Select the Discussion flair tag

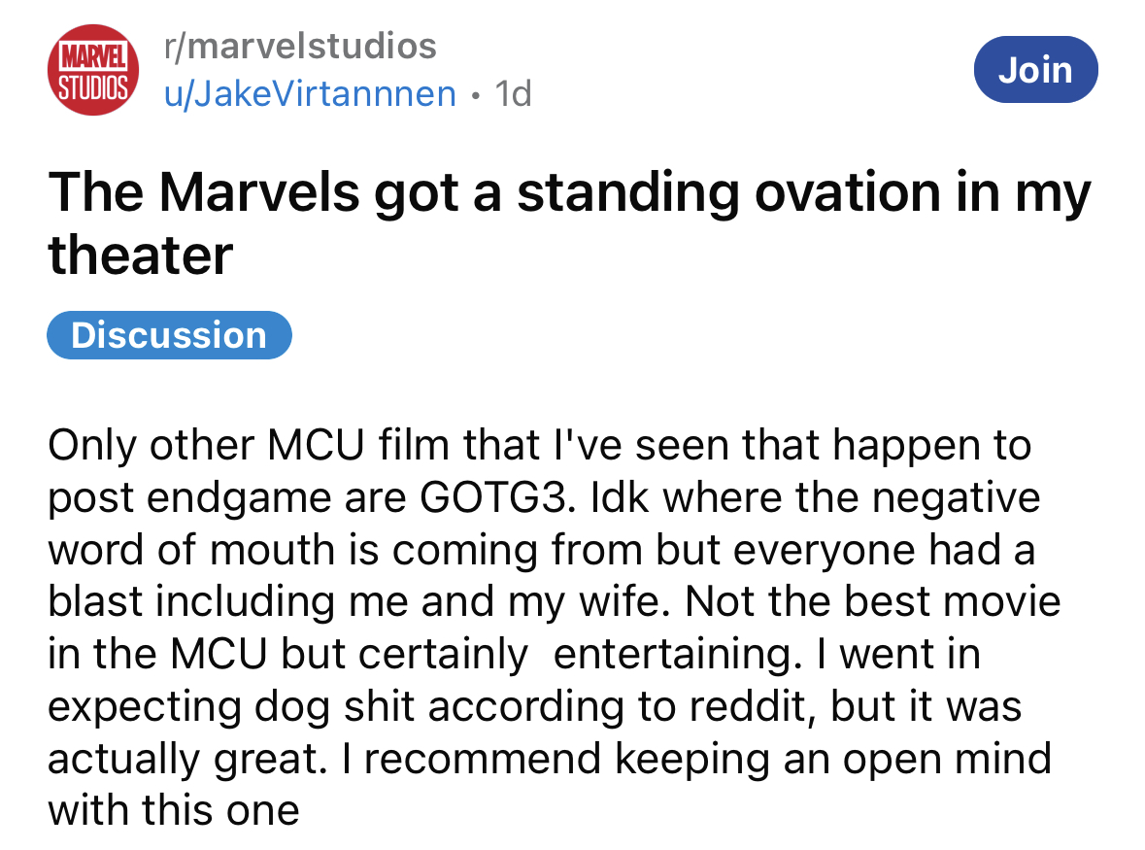click(169, 335)
